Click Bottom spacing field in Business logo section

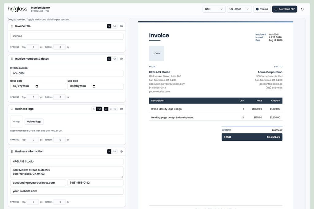59,140
